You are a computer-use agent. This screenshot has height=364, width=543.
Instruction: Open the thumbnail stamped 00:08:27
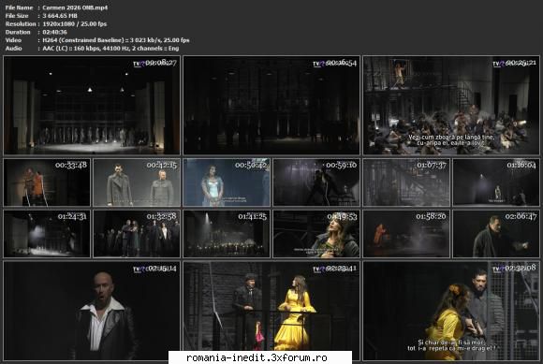[x=92, y=105]
